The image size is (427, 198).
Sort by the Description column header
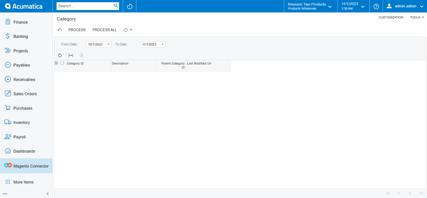tap(133, 65)
